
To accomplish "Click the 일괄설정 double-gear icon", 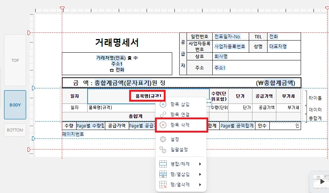I will 163,150.
